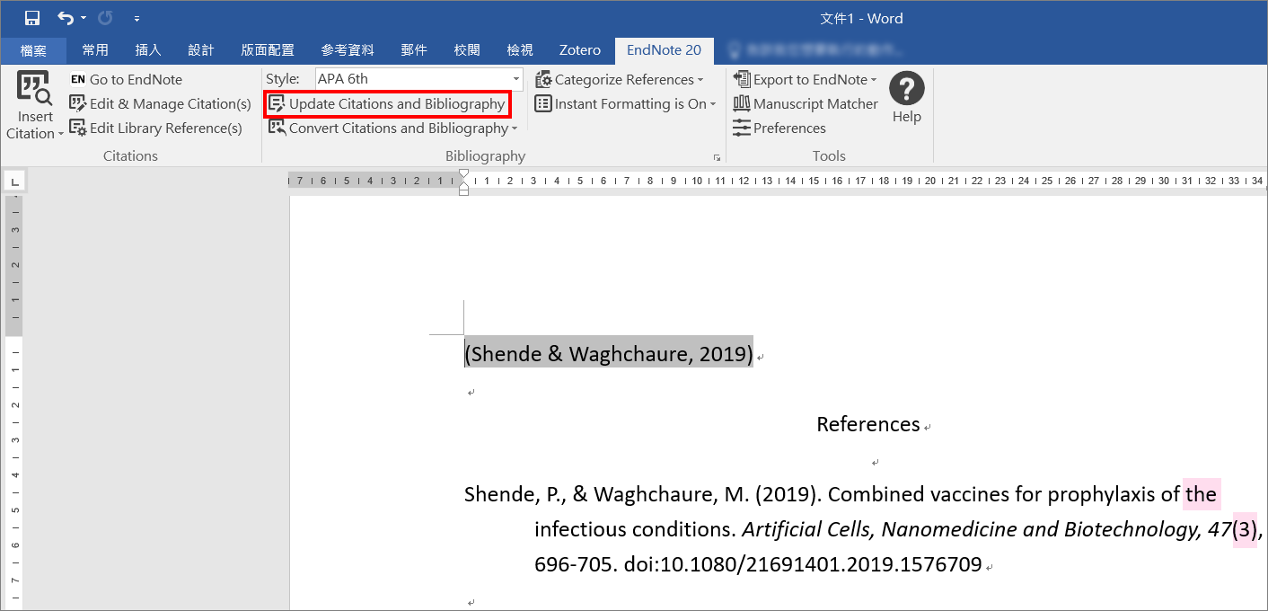1268x611 pixels.
Task: Click the Insert Citation magnifier icon
Action: coord(35,88)
